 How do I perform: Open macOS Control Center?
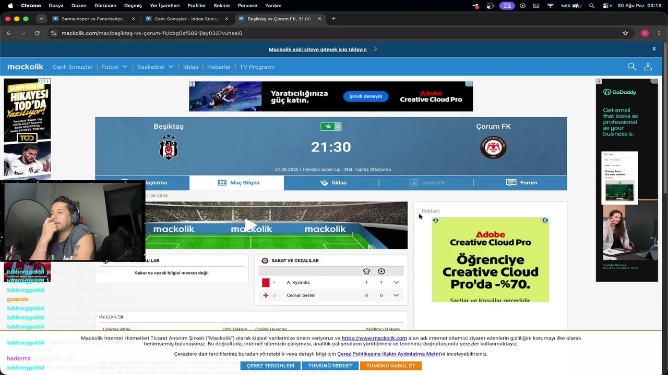point(606,6)
